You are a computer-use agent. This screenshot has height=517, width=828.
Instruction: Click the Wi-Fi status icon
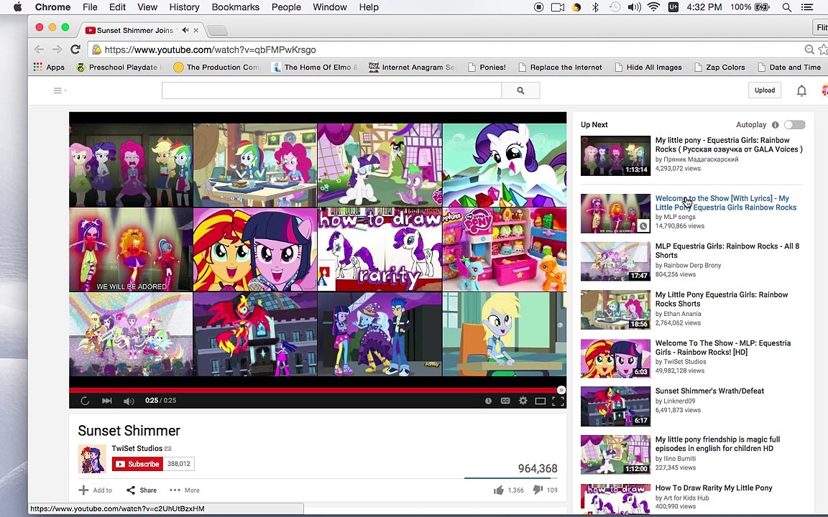click(x=654, y=7)
